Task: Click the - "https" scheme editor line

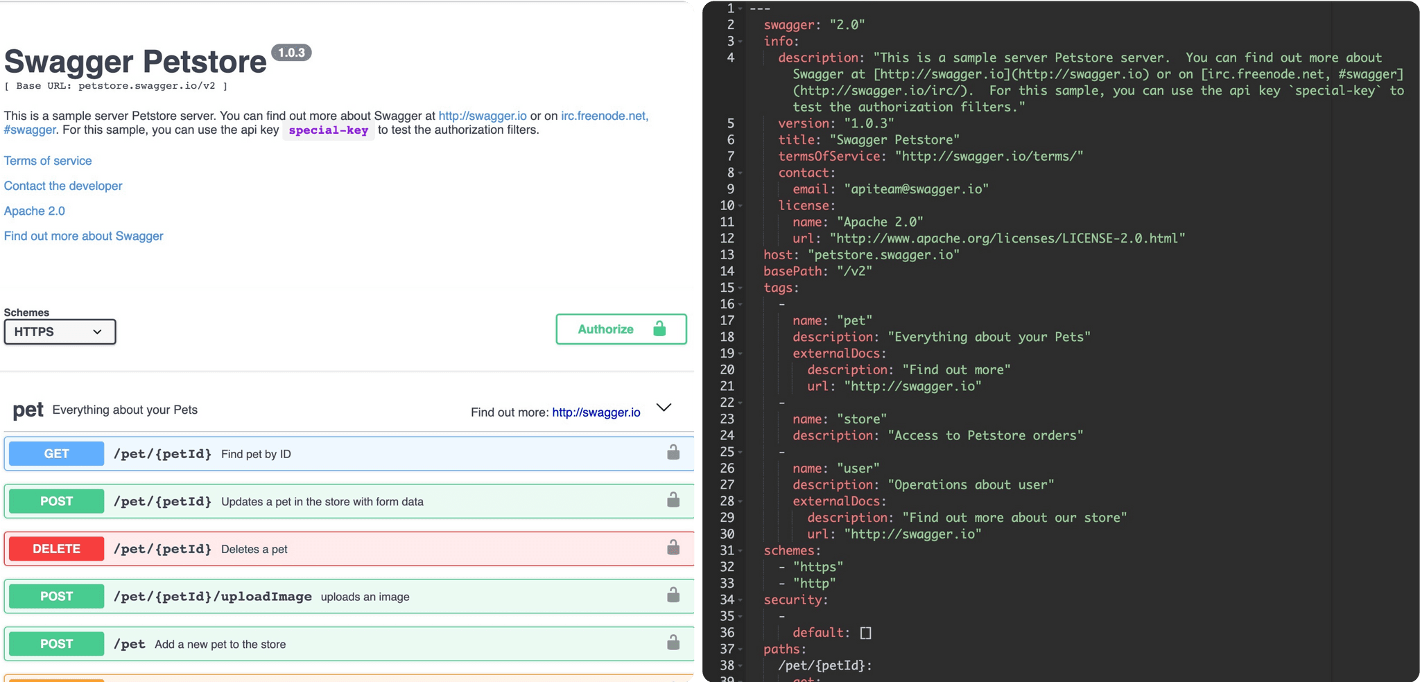Action: click(x=811, y=567)
